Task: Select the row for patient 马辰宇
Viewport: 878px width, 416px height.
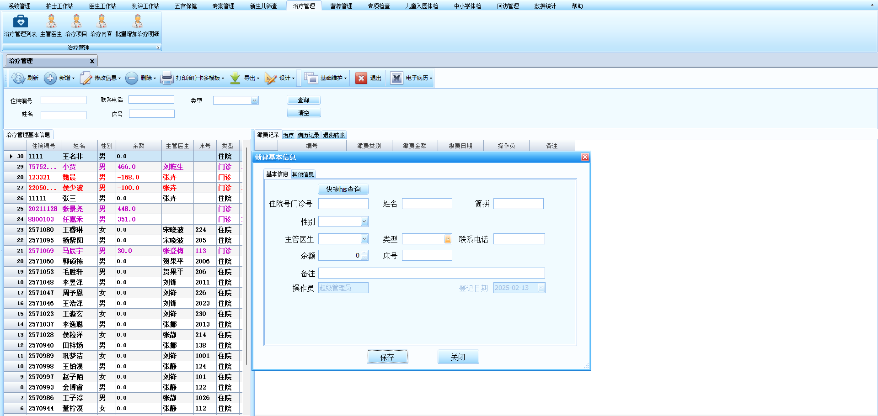Action: coord(123,251)
